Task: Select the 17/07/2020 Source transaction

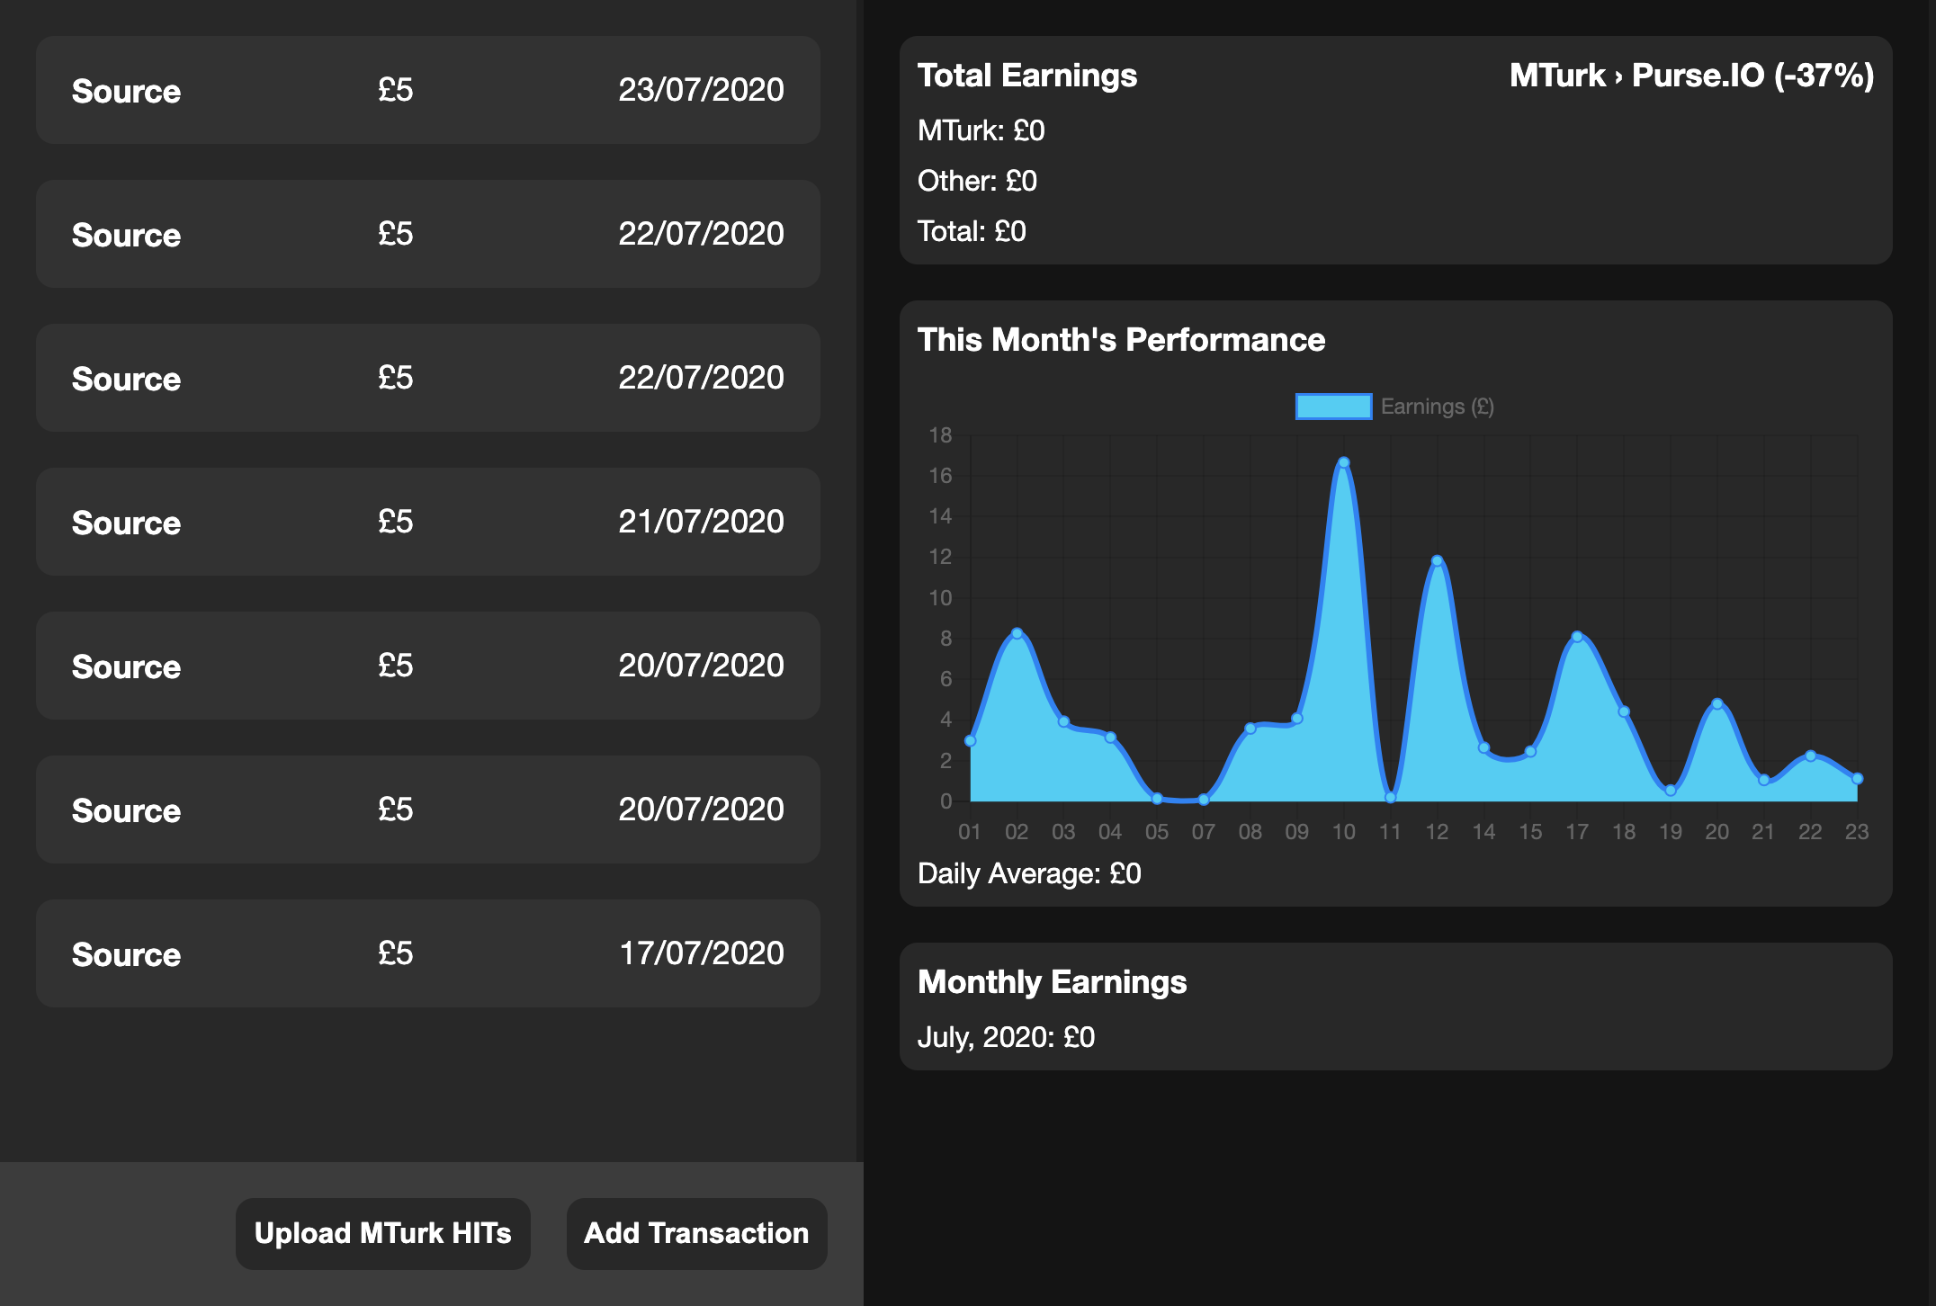Action: point(427,953)
